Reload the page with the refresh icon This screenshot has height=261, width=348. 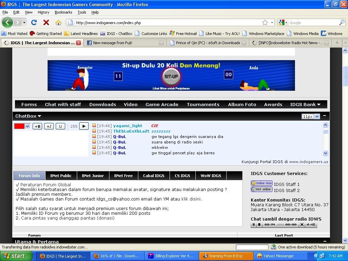(x=34, y=22)
